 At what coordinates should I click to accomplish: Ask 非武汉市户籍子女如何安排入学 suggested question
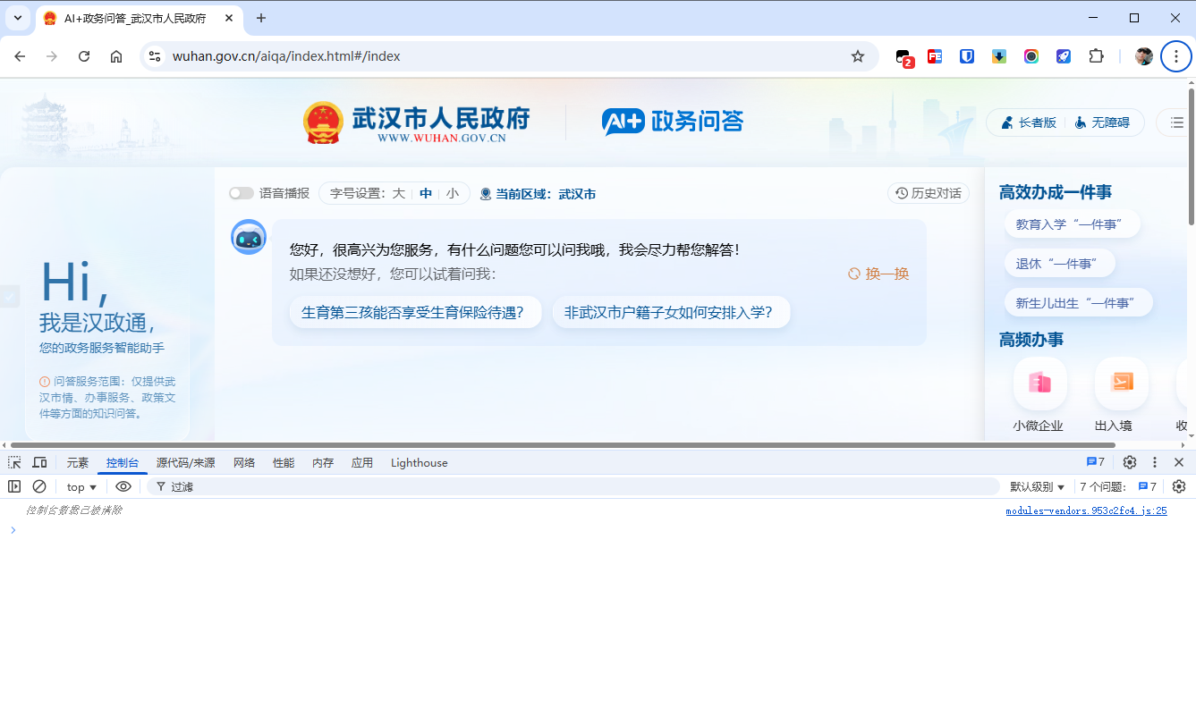point(672,312)
